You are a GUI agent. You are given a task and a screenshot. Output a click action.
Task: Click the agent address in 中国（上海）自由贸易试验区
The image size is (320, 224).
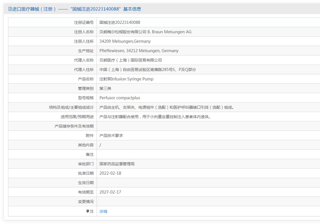pyautogui.click(x=147, y=70)
